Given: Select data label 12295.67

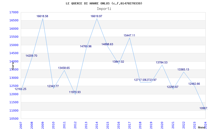Looking at the screenshot, I should pyautogui.click(x=173, y=87).
